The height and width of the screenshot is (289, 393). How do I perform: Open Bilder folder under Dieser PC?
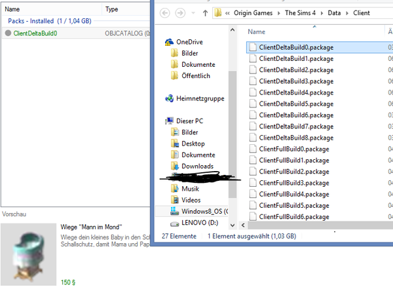190,132
